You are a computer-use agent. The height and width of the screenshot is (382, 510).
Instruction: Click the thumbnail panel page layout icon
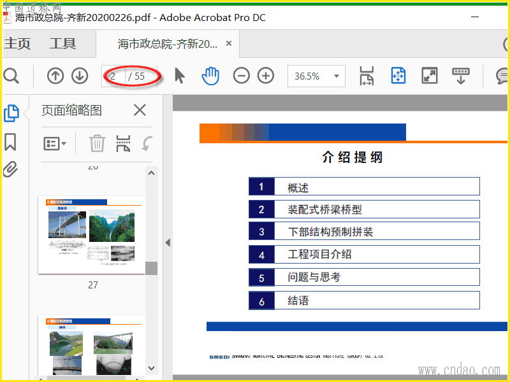click(x=123, y=144)
